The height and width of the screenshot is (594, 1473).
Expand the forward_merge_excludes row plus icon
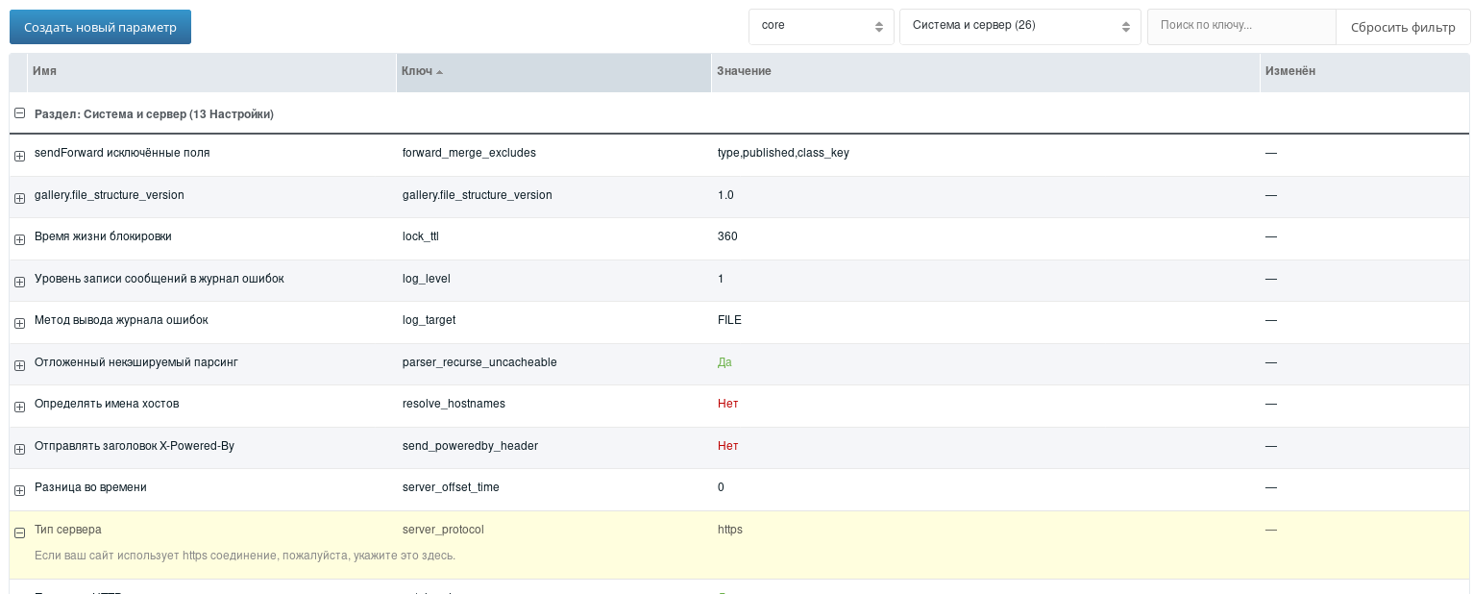[19, 156]
